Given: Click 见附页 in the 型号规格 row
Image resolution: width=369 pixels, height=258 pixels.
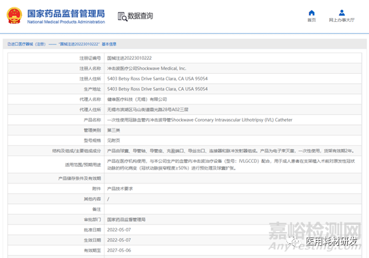Looking at the screenshot, I should click(113, 140).
